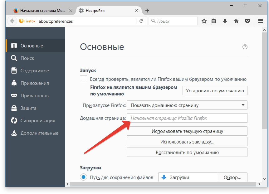Click the horizontal scroll left arrow
This screenshot has height=194, width=269.
coord(68,184)
